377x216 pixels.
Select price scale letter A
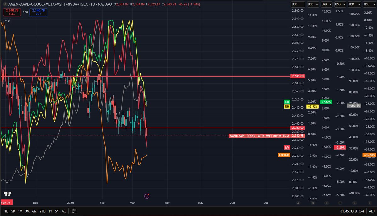(x=298, y=203)
